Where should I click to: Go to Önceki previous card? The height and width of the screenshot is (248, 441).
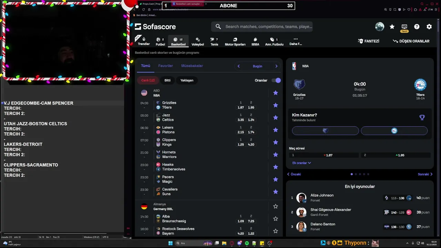[294, 174]
